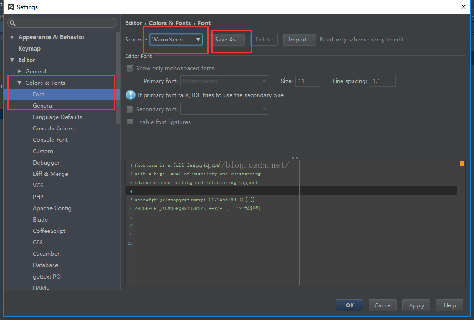
Task: Click the search magnifier icon
Action: pos(12,23)
